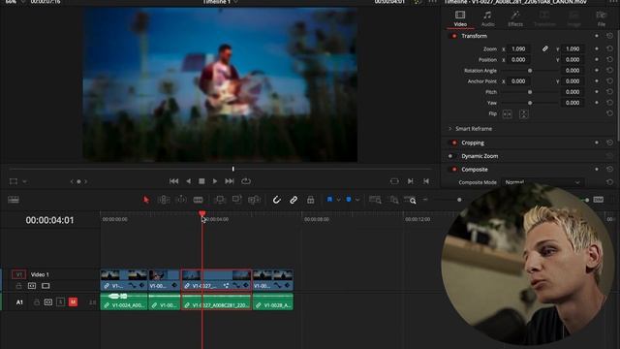Open the marker color dropdown arrow
The height and width of the screenshot is (349, 620).
coord(357,200)
